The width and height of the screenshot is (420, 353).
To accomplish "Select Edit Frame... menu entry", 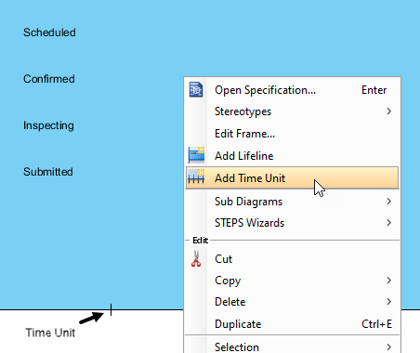I will coord(292,134).
